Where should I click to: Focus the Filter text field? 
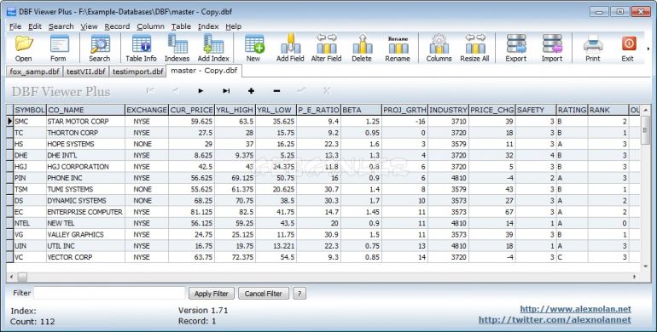(x=109, y=293)
